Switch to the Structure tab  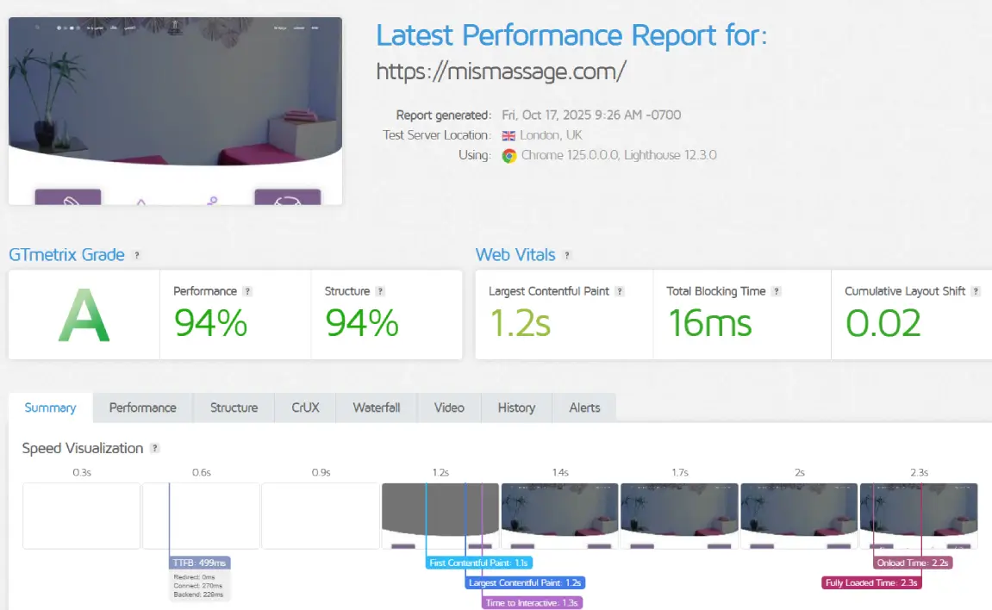point(234,408)
